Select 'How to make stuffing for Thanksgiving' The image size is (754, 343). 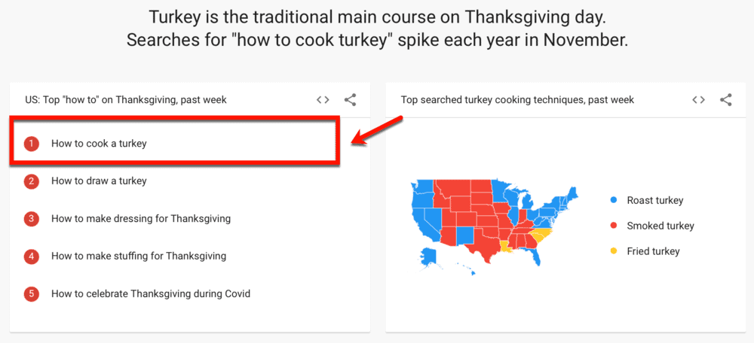point(139,256)
